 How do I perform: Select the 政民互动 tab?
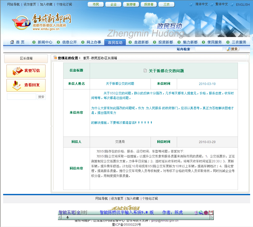coord(115,42)
